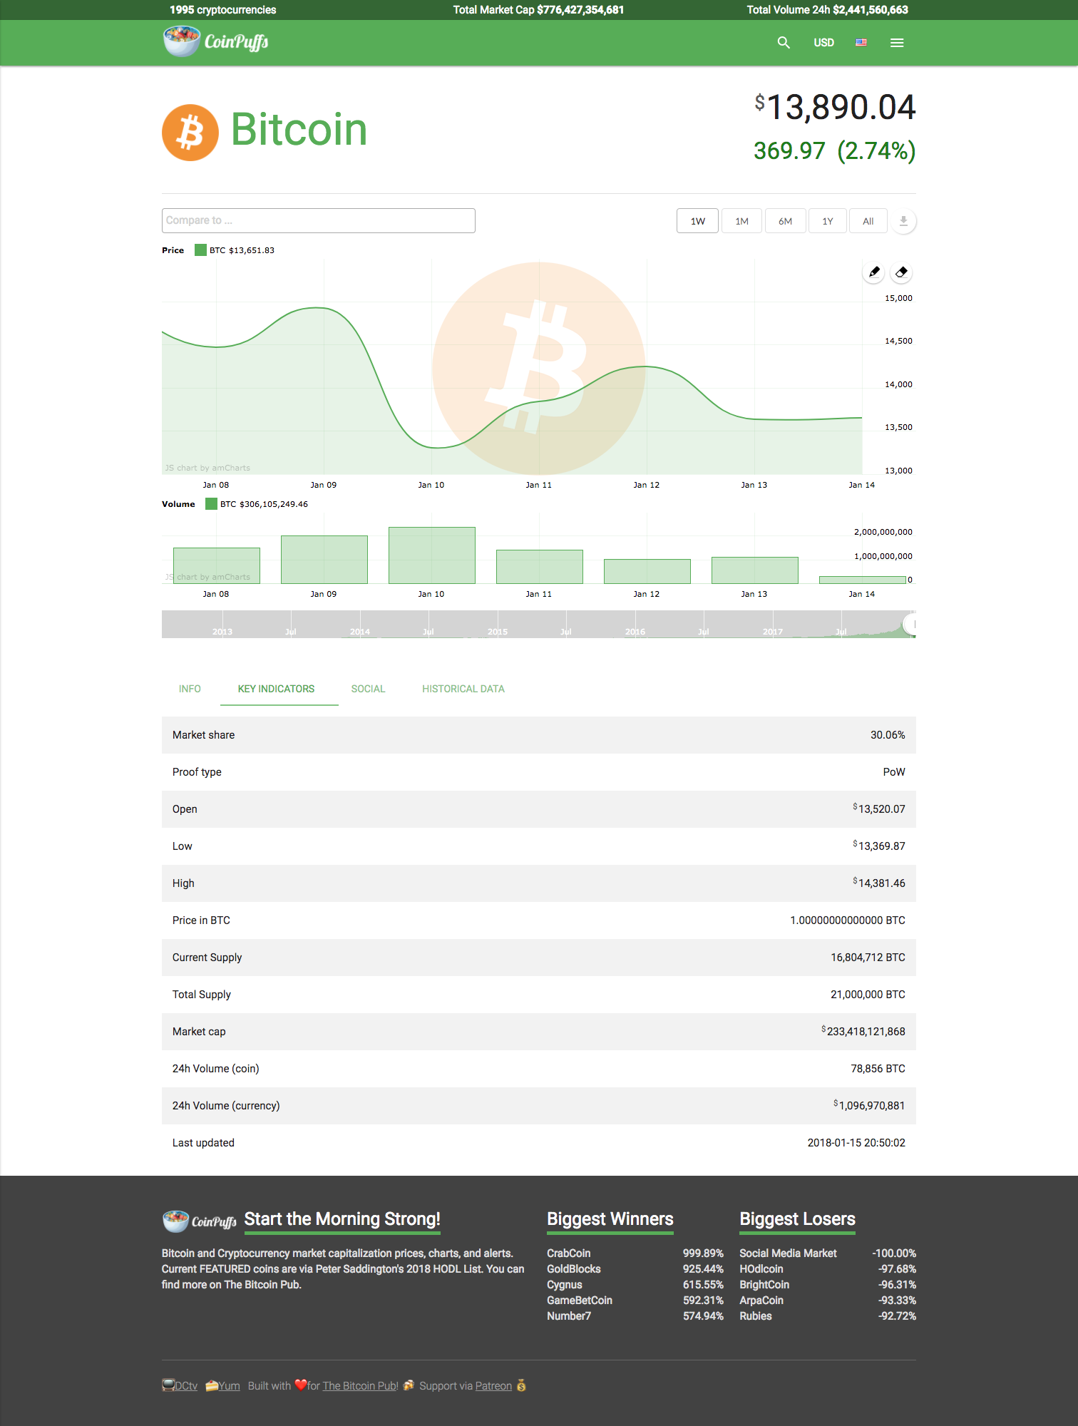The width and height of the screenshot is (1078, 1426).
Task: Open the USD currency selector
Action: click(823, 43)
